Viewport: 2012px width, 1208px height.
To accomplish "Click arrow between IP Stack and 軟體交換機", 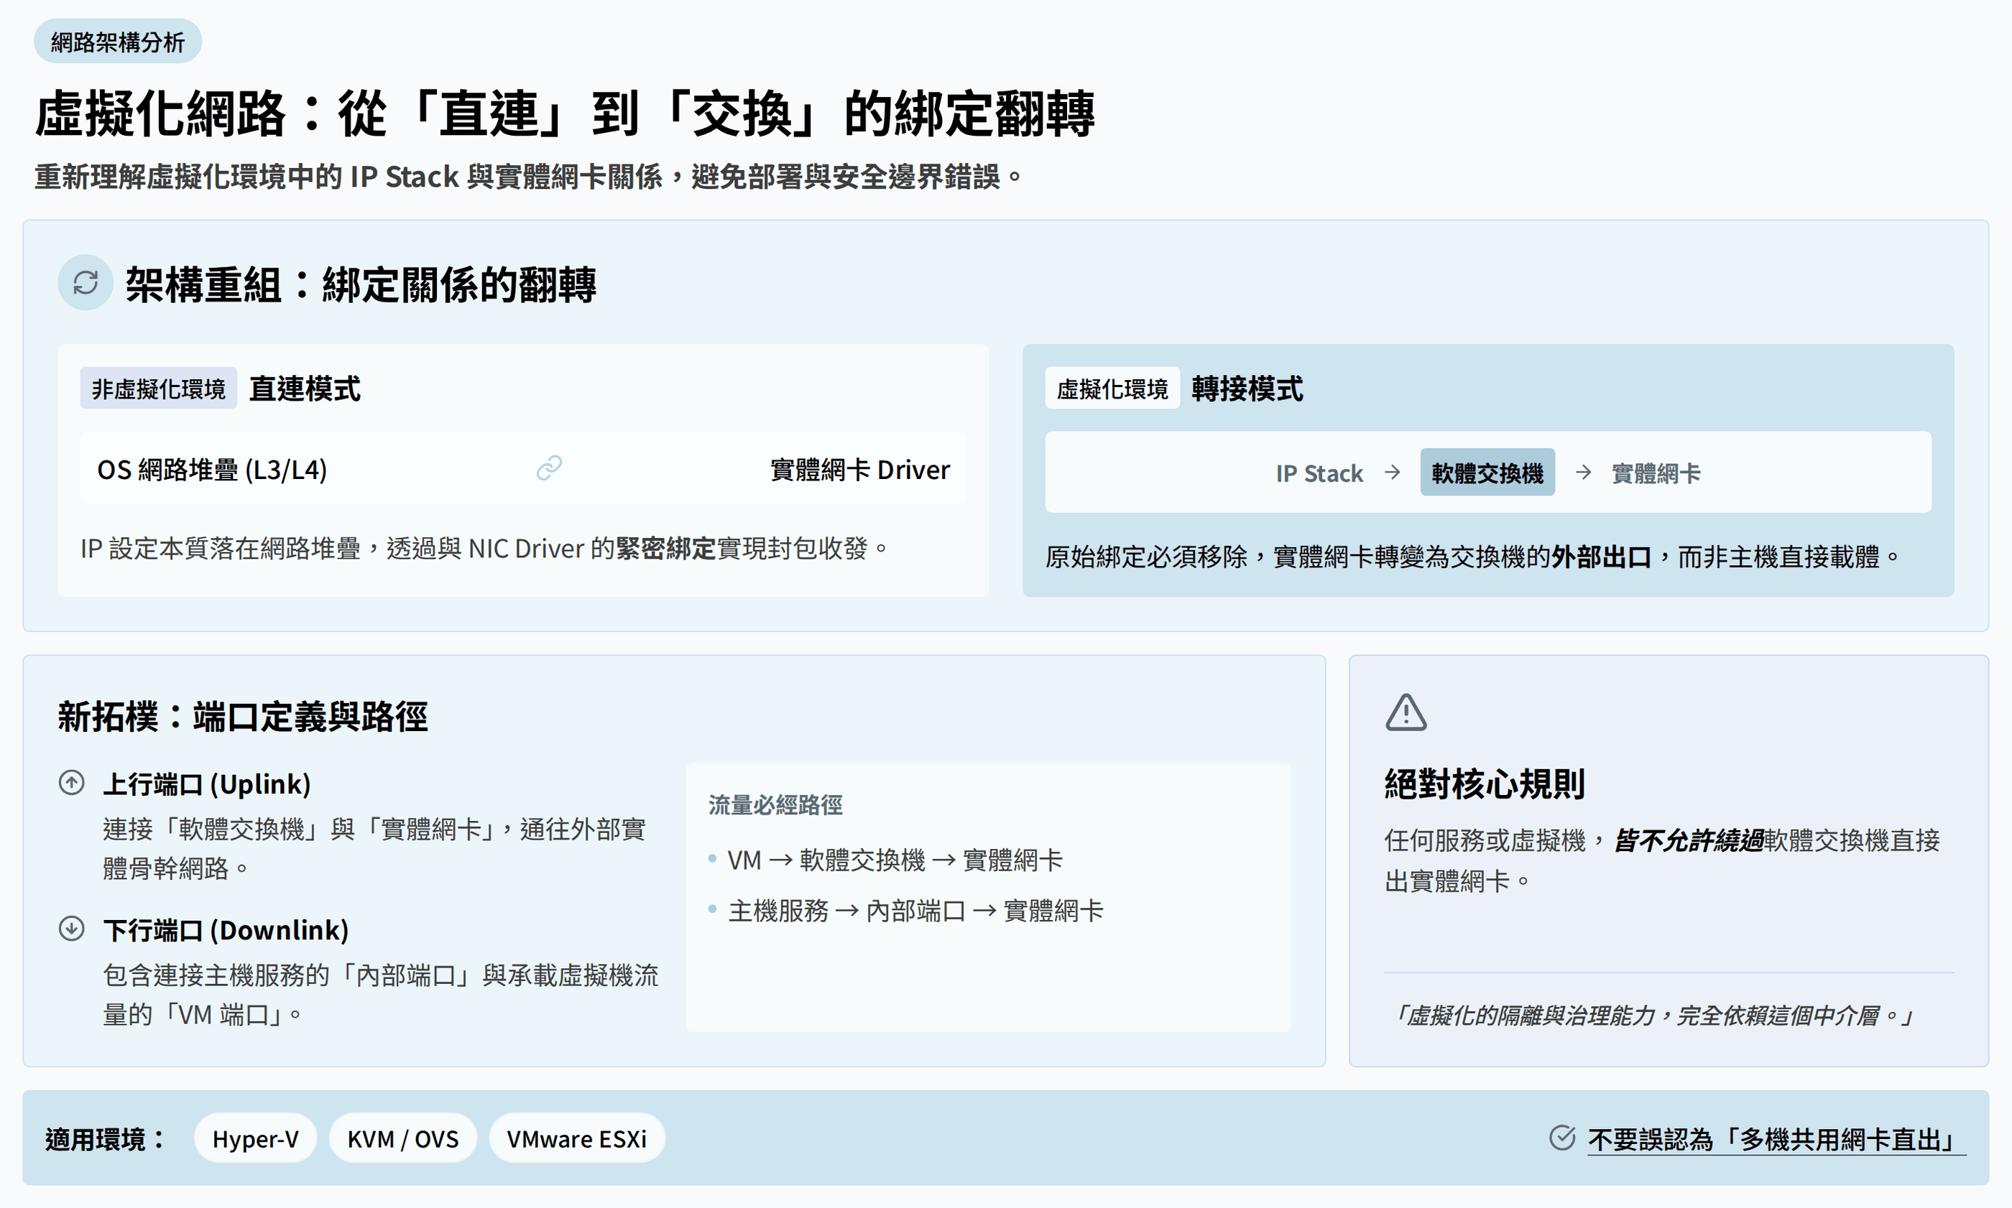I will (1393, 472).
